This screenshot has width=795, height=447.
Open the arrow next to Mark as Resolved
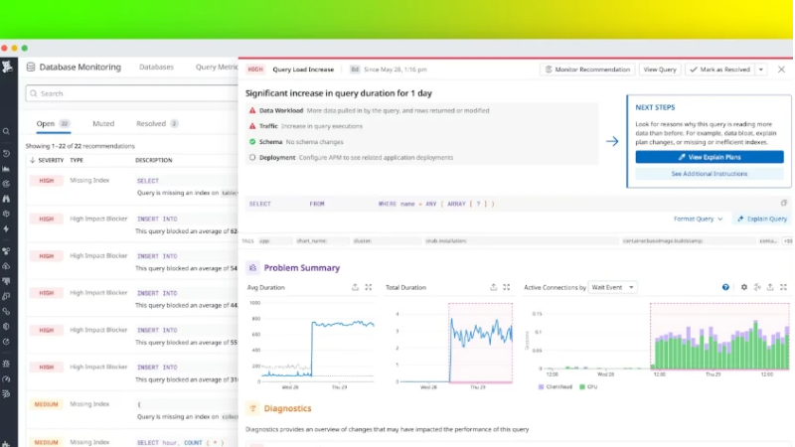pos(761,70)
